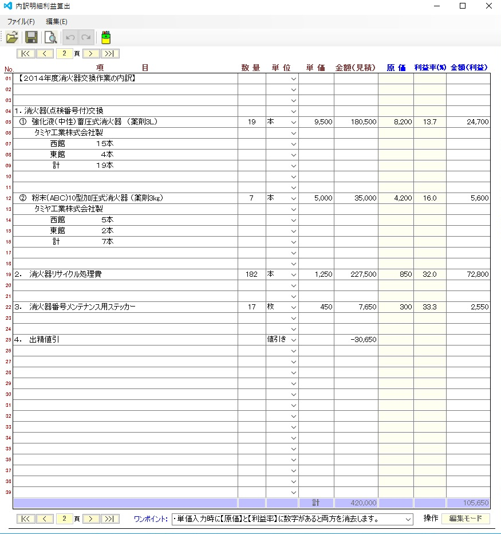Click the total estimate 420,000

tap(356, 503)
